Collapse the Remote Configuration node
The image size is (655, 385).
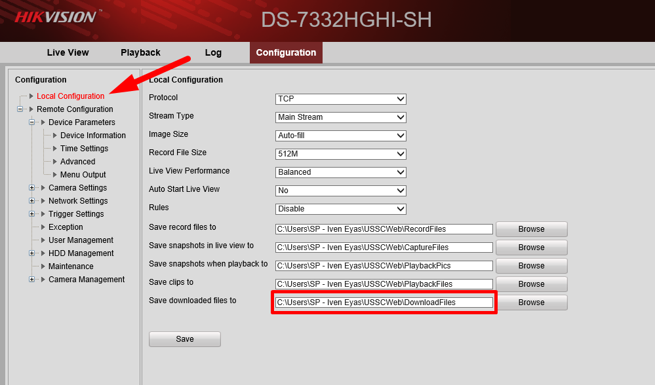[20, 109]
